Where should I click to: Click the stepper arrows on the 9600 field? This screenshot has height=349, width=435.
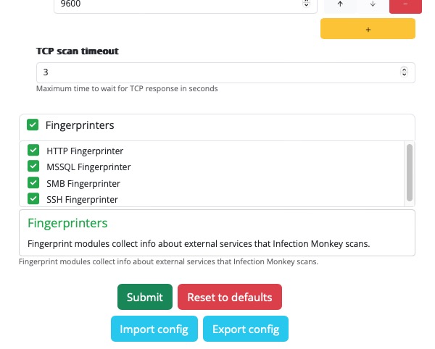[x=306, y=4]
